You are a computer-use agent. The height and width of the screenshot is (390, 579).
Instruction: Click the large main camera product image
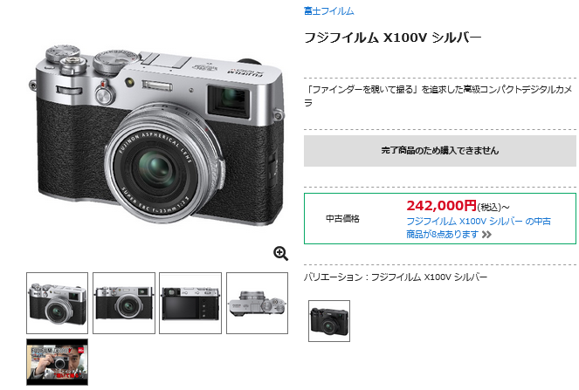click(x=157, y=134)
